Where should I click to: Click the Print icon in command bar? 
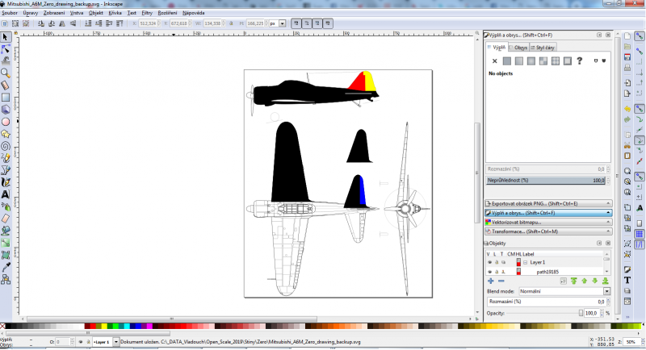pos(627,67)
